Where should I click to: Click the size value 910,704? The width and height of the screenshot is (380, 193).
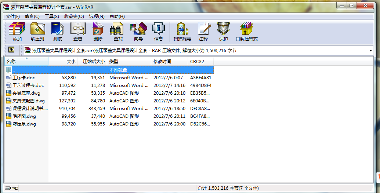pyautogui.click(x=68, y=109)
